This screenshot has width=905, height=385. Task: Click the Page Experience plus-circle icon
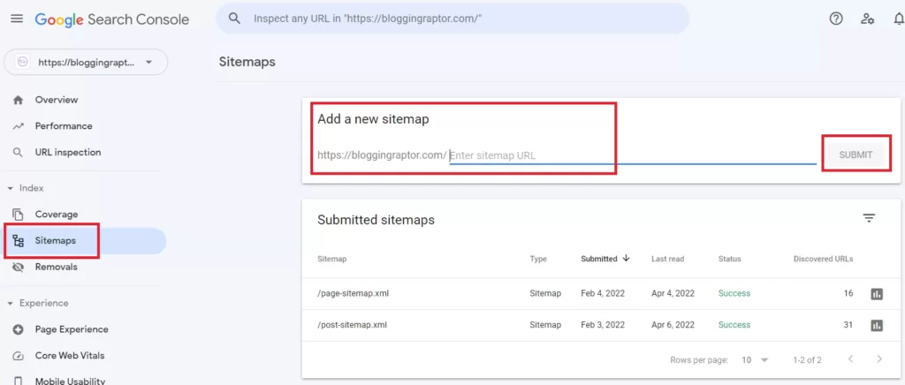click(19, 329)
